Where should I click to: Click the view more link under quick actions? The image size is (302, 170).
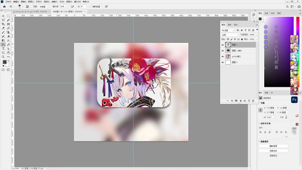[x=273, y=155]
